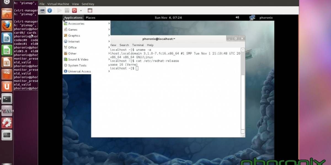Open the Places menu in GNOME panel
The image size is (331, 165).
click(90, 18)
